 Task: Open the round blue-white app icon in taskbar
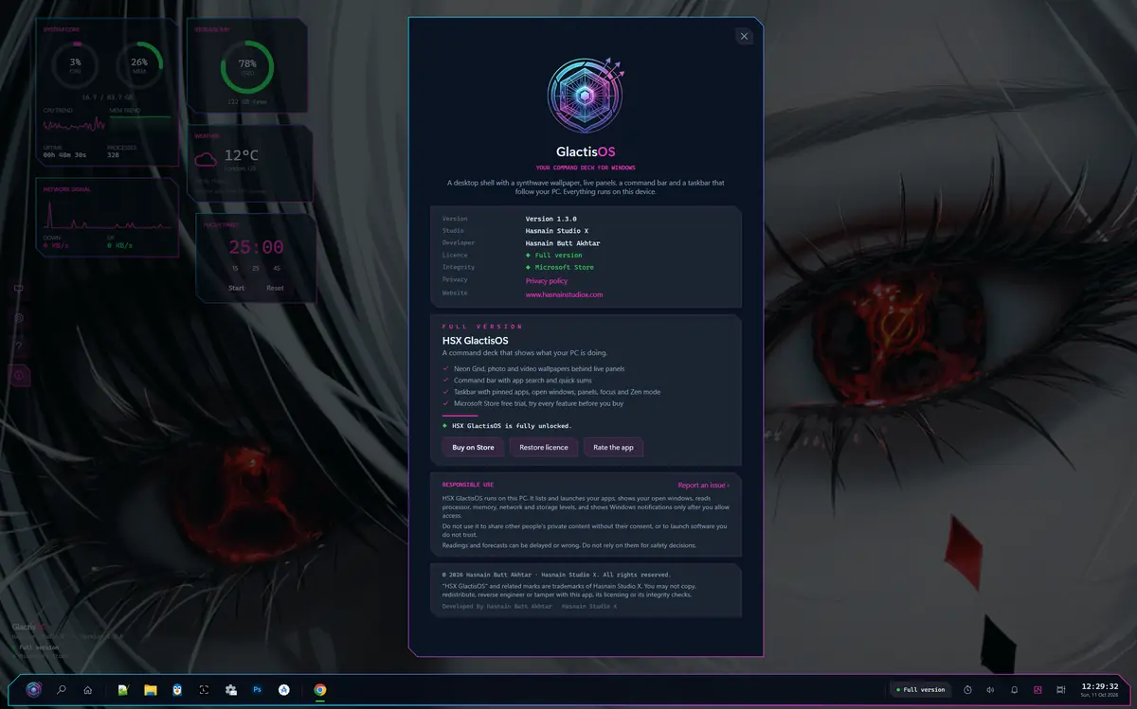(x=283, y=690)
